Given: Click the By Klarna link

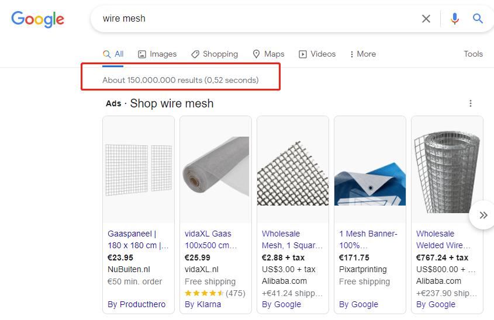Looking at the screenshot, I should coord(203,304).
